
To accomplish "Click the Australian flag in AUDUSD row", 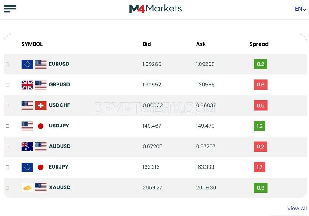I will (x=28, y=147).
